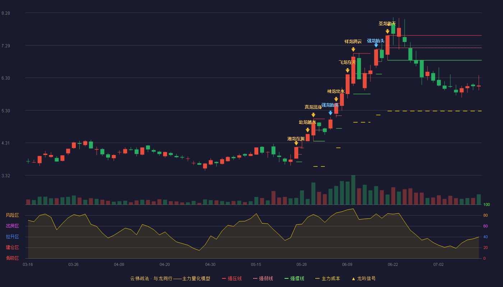
Task: Click the 8.28 price axis label
Action: [6, 13]
